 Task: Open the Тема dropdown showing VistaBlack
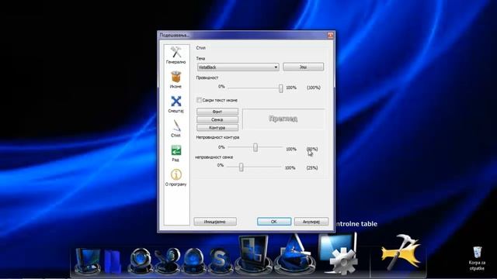point(238,67)
